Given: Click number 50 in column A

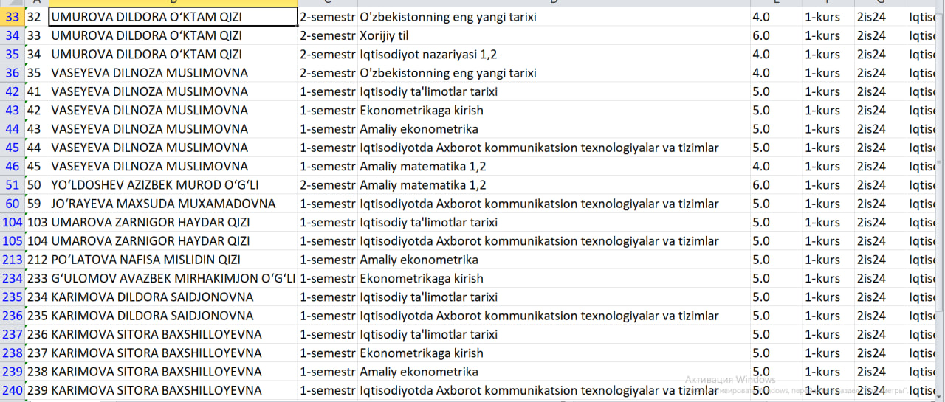Looking at the screenshot, I should 36,185.
